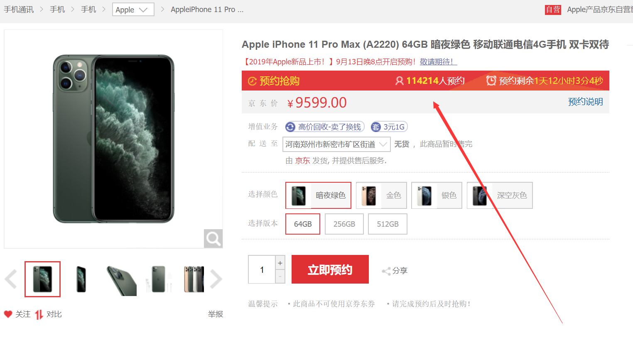Screen dimensions: 633x355
Task: Click the 立即预约 reserve button
Action: tap(330, 269)
